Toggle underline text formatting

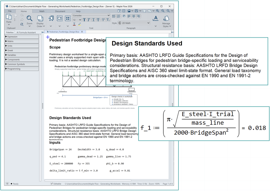(x=94, y=20)
